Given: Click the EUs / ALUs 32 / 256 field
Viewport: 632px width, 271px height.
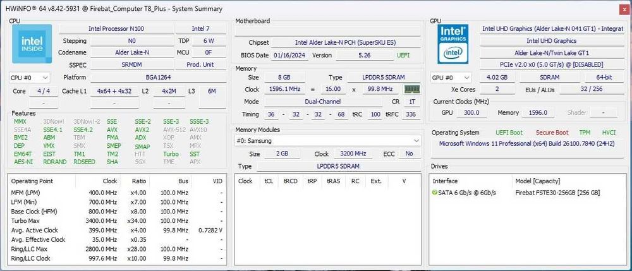Looking at the screenshot, I should [592, 89].
